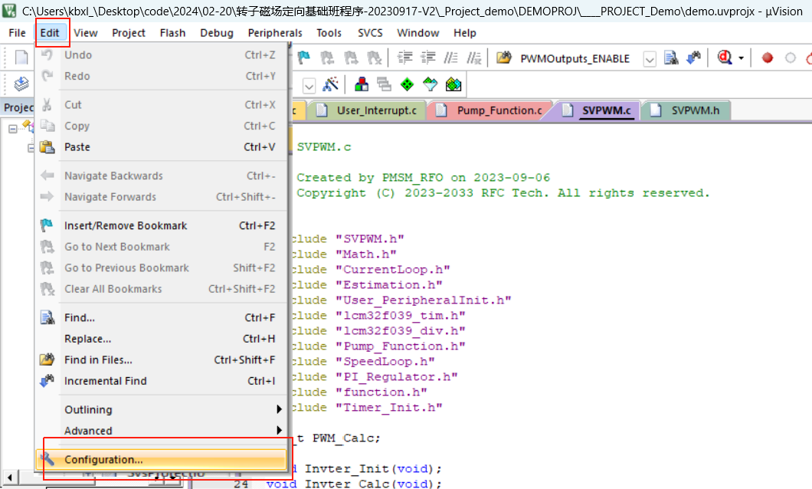
Task: Click the Indent selection toolbar icon
Action: click(404, 57)
